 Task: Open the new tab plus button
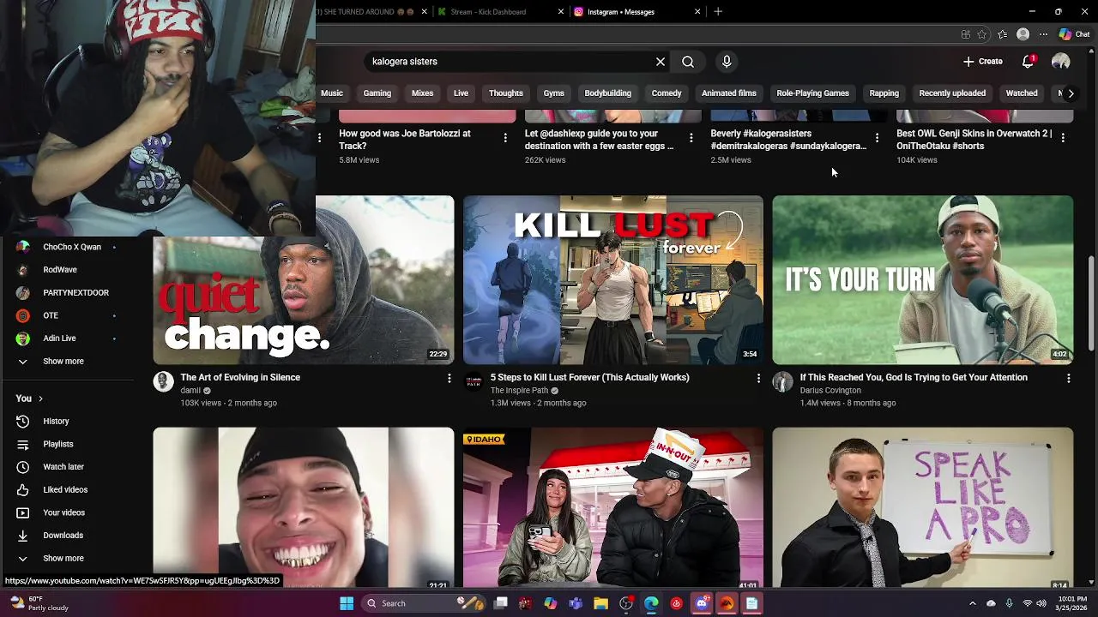pos(718,12)
